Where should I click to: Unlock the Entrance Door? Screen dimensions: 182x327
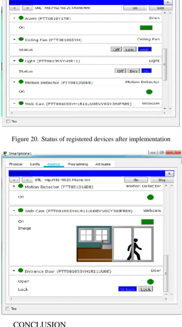[128, 289]
